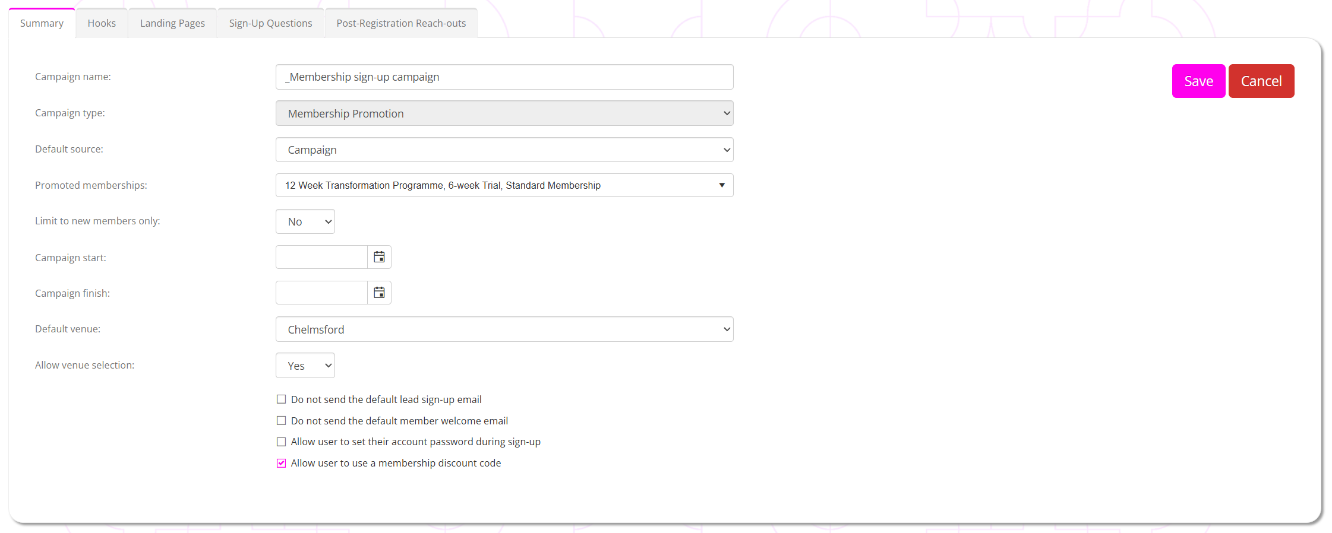The height and width of the screenshot is (533, 1332).
Task: Change the 'Limit to new members only' dropdown
Action: 305,221
